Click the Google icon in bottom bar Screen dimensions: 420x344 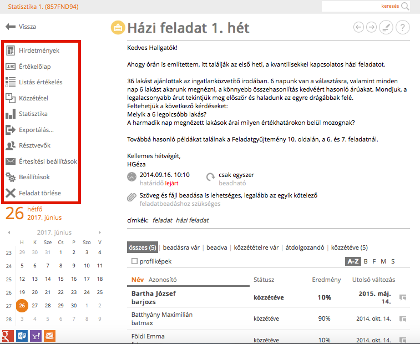[8, 336]
